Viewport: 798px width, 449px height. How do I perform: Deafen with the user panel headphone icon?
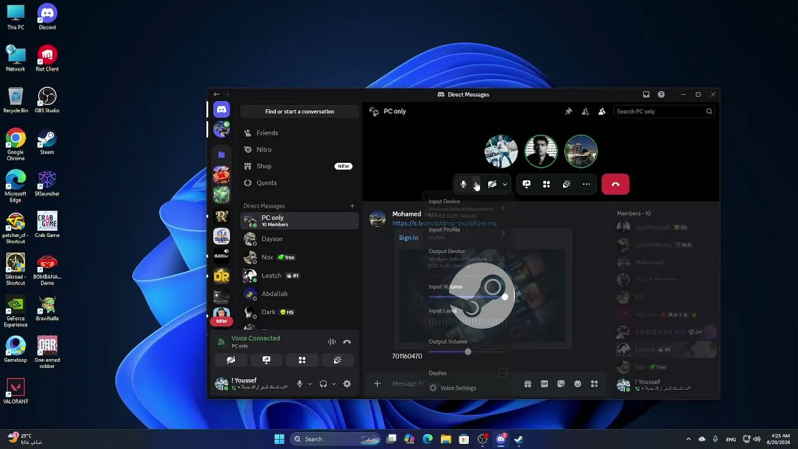(323, 384)
